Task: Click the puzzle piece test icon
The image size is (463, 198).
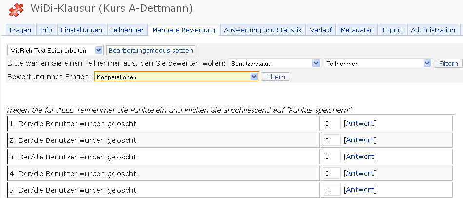Action: (x=17, y=9)
